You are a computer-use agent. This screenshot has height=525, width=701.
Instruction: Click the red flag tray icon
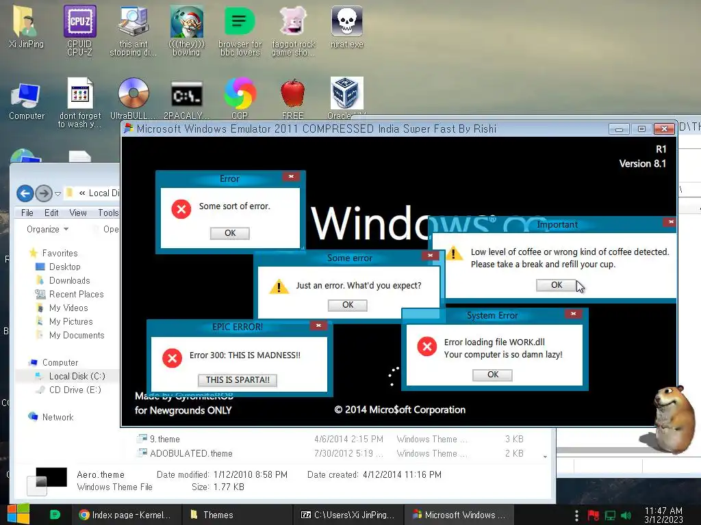pos(594,515)
